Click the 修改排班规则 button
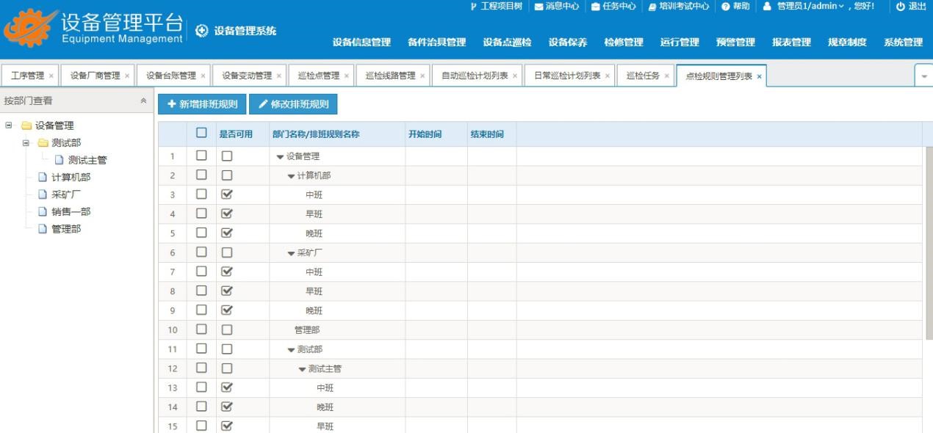 (x=293, y=104)
